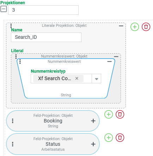Image resolution: width=153 pixels, height=156 pixels.
Task: Collapse the Nummernkreiswert: Objekt block
Action: [x=116, y=56]
